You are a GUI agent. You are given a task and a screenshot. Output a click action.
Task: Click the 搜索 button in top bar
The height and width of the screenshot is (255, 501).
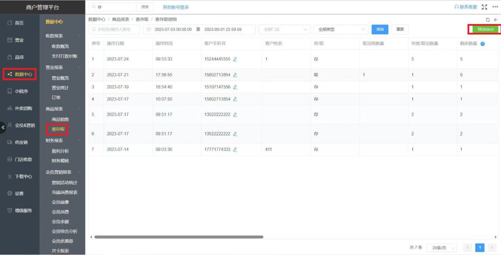pos(145,7)
